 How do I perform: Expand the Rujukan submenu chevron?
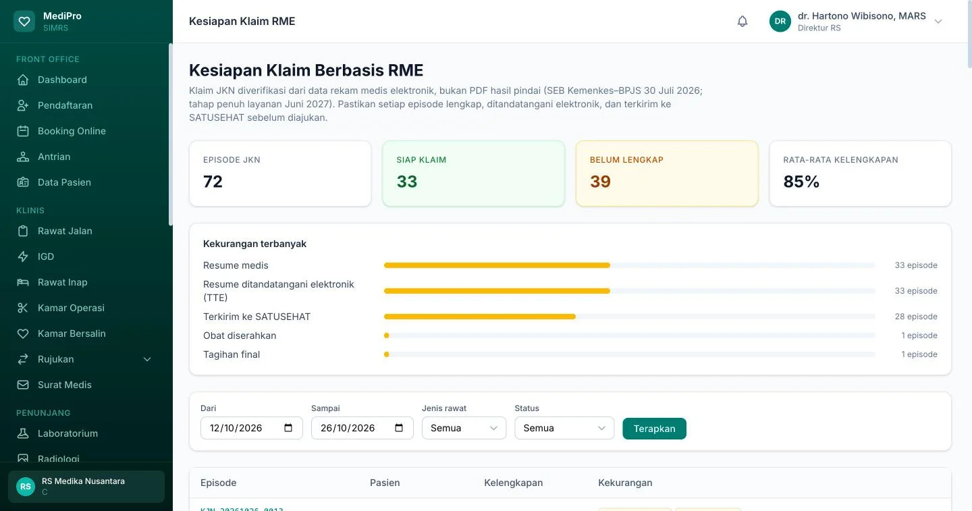tap(147, 359)
